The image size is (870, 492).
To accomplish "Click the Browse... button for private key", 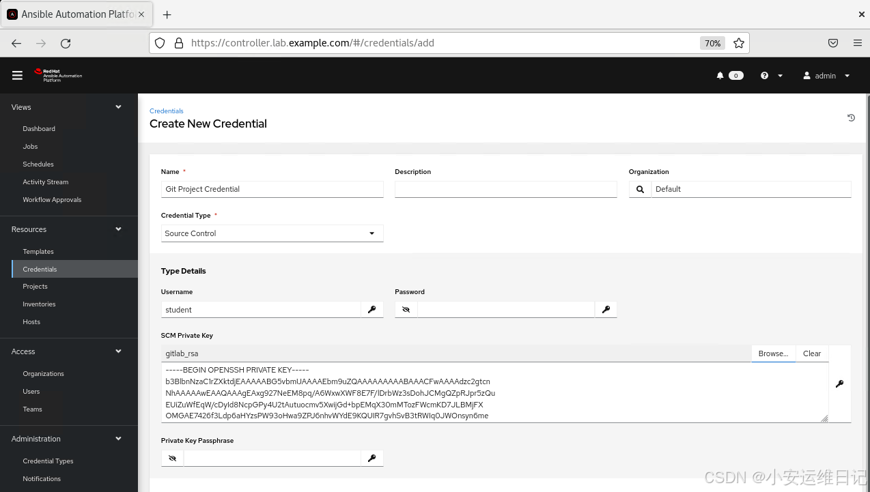I will (774, 353).
